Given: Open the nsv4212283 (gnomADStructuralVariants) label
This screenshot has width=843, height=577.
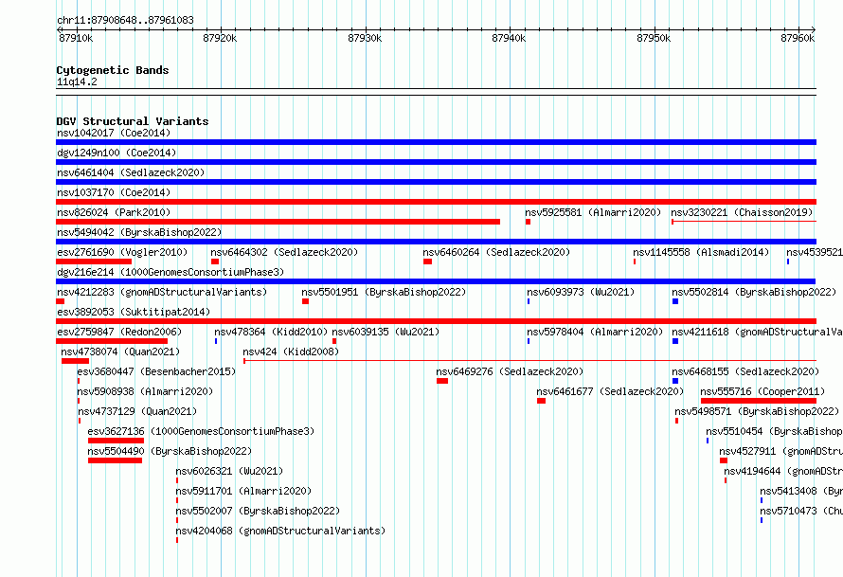Looking at the screenshot, I should click(162, 292).
